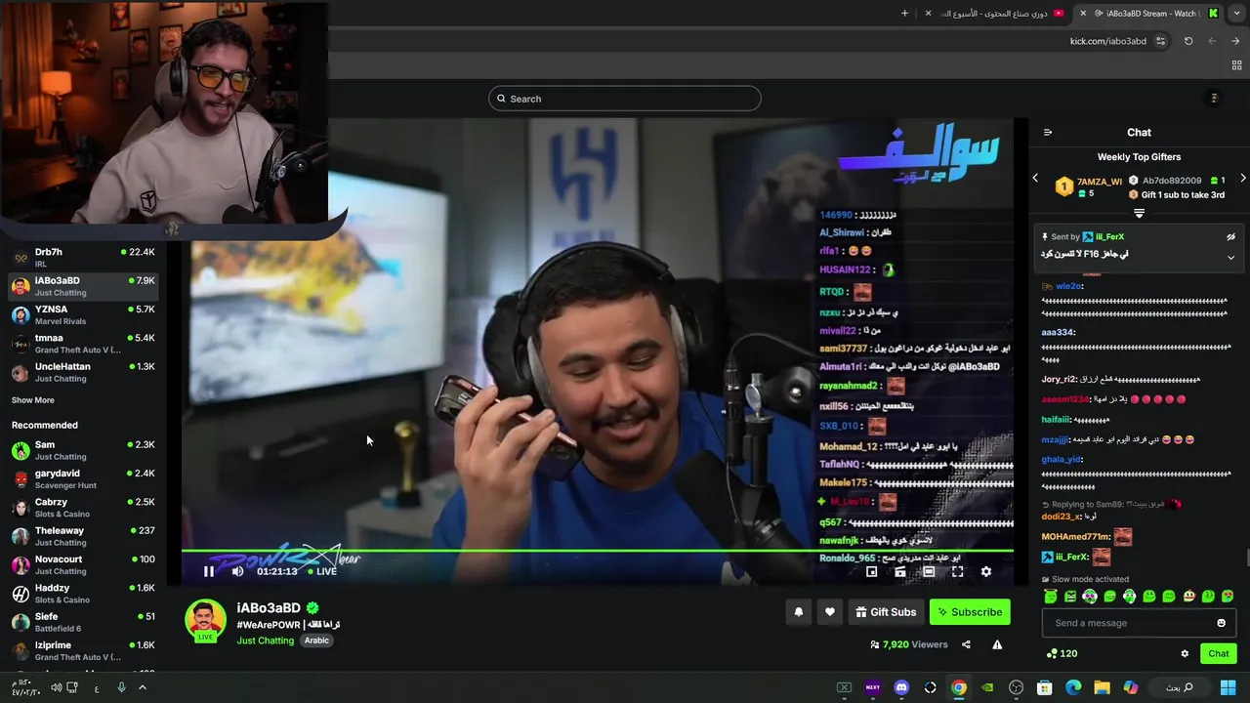Image resolution: width=1250 pixels, height=703 pixels.
Task: Open Discord from the taskbar
Action: [901, 687]
